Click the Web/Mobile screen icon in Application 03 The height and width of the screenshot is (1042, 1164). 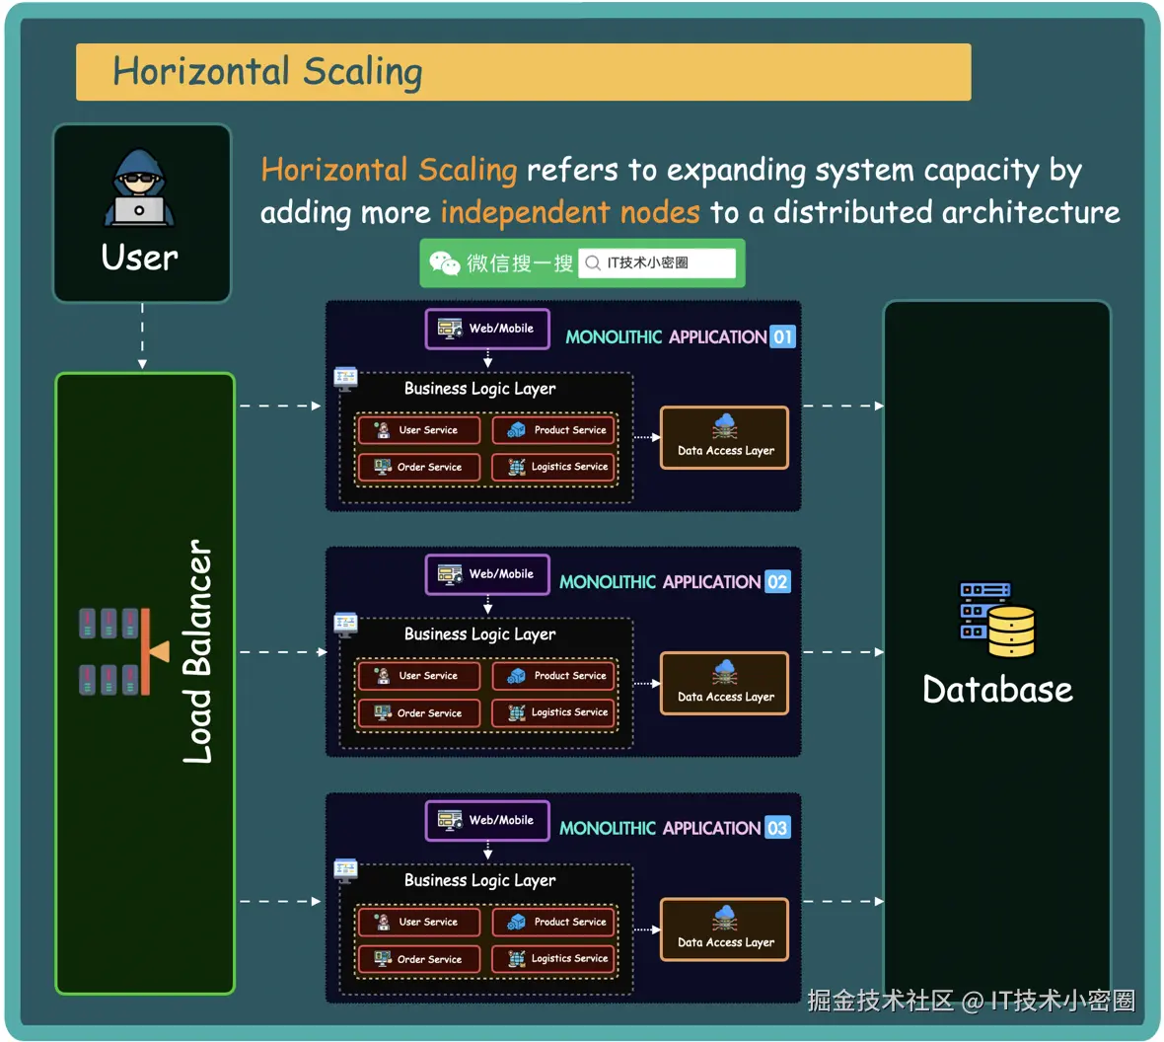[450, 820]
